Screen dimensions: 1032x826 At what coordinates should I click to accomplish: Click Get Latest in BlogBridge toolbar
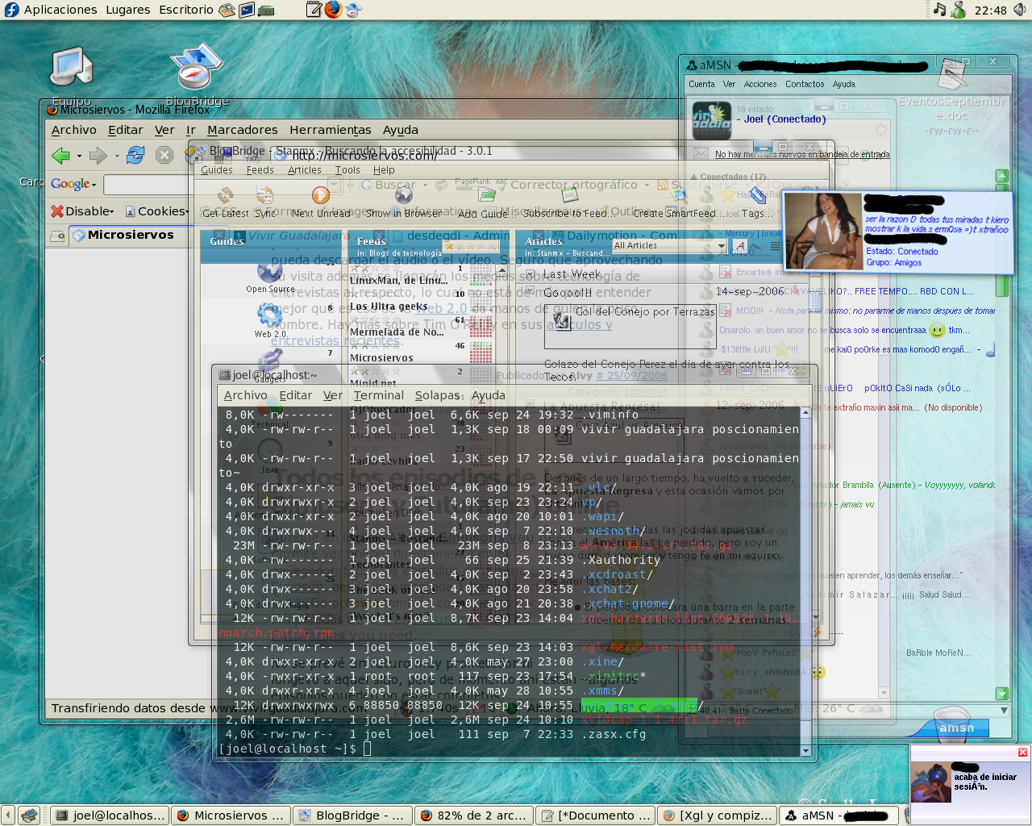(x=225, y=202)
